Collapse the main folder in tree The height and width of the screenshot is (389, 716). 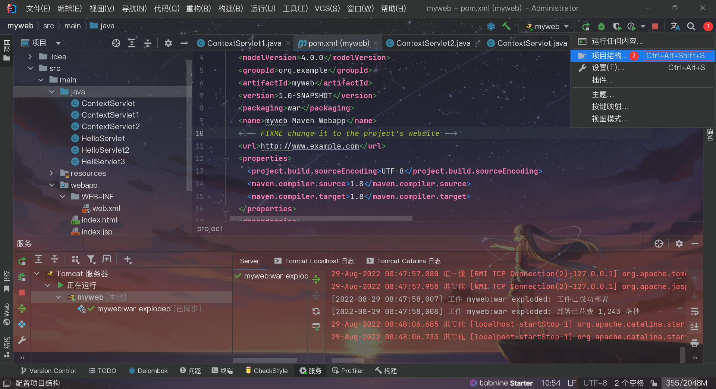pos(41,80)
